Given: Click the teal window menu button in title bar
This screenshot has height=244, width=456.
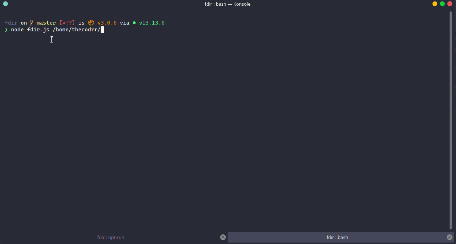Looking at the screenshot, I should (x=5, y=4).
